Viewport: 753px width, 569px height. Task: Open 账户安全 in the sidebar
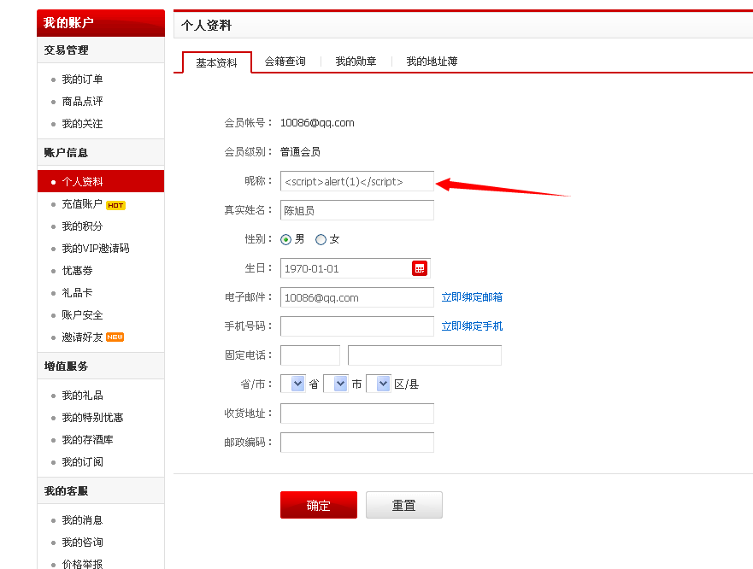[82, 315]
